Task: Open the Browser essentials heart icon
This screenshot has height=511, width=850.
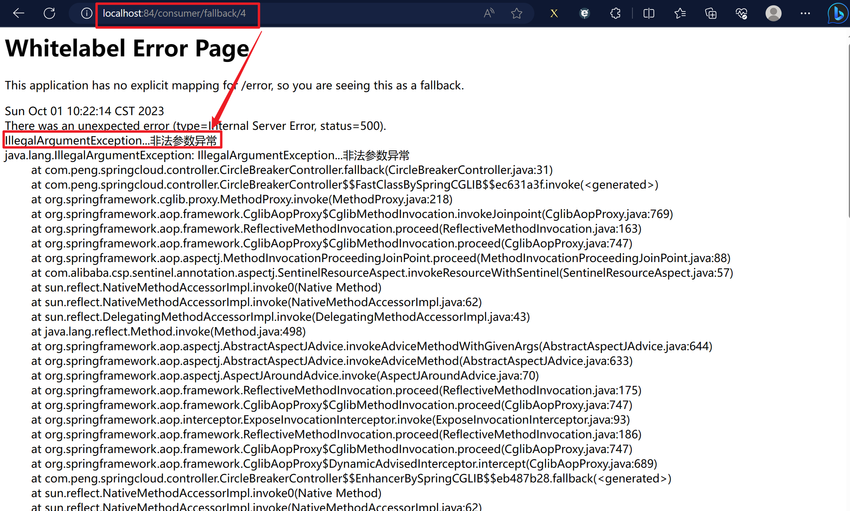Action: (742, 13)
